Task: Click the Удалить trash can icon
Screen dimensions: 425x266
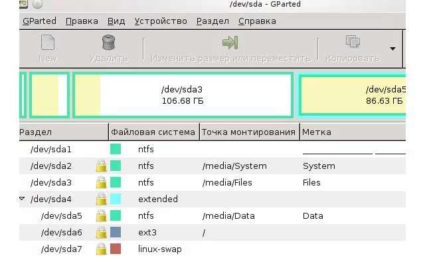Action: pyautogui.click(x=108, y=43)
